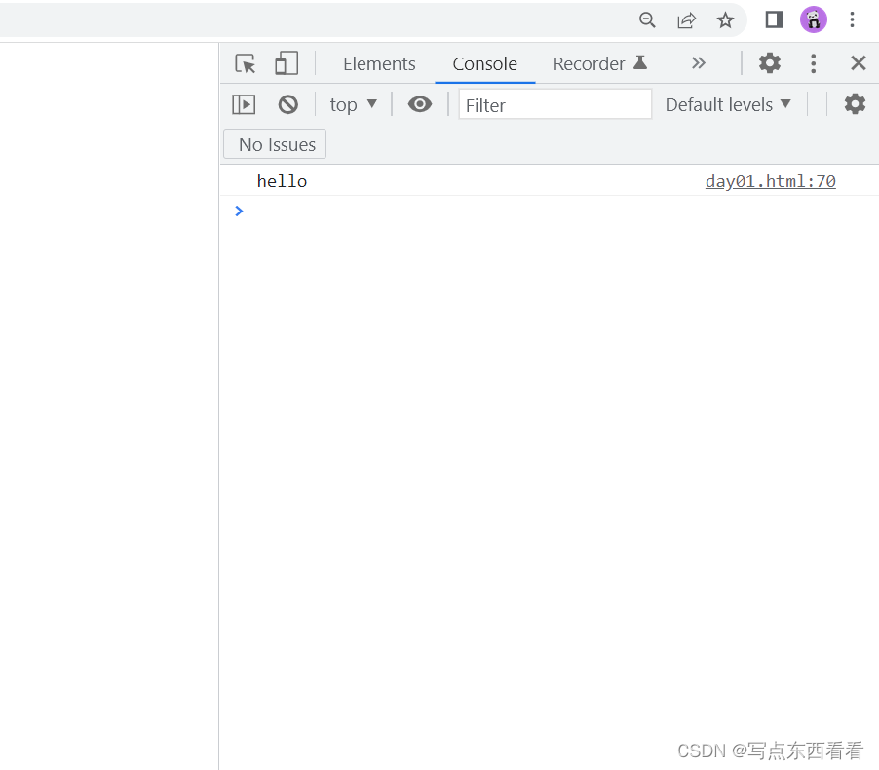Open the console sidebar panel
The height and width of the screenshot is (770, 879).
click(x=243, y=104)
